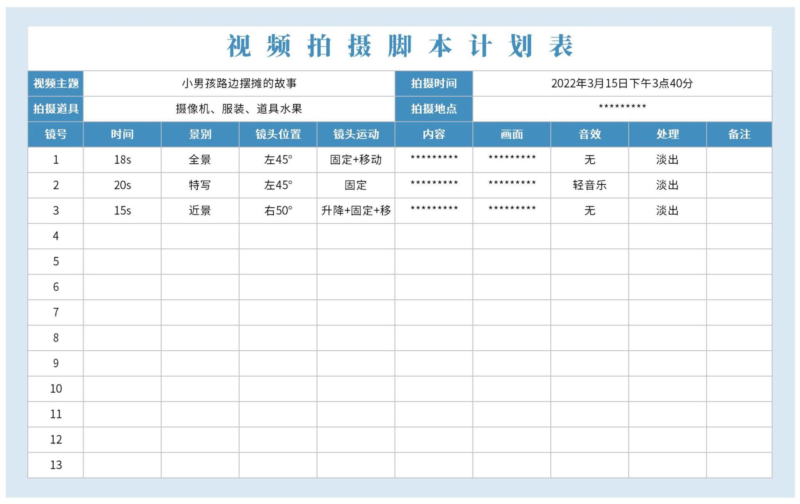Image resolution: width=800 pixels, height=504 pixels.
Task: Select the 特写 cell
Action: pos(200,185)
